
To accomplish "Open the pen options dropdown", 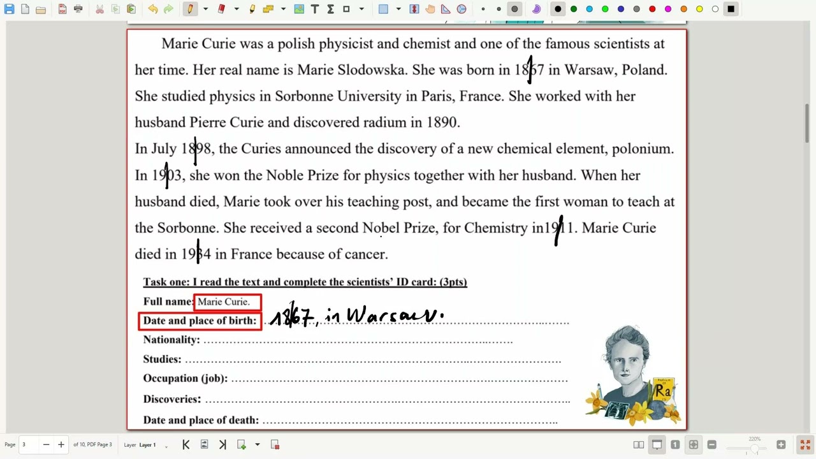I will 205,9.
